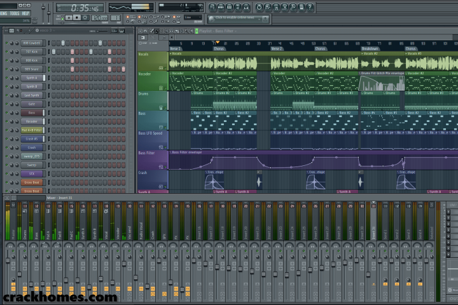
Task: Toggle the first step of 808 Kick row
Action: 53,60
